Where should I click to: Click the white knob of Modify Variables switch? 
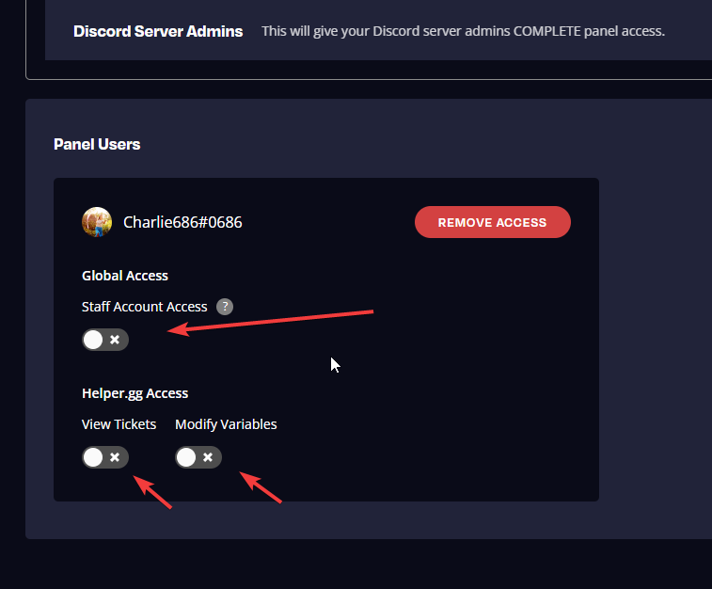pyautogui.click(x=186, y=457)
